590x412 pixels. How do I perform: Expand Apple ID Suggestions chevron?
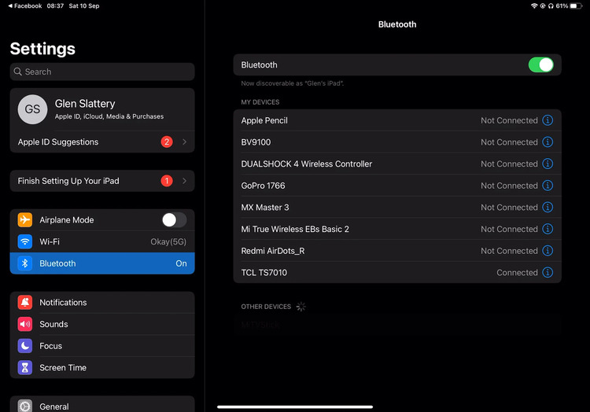pyautogui.click(x=184, y=142)
